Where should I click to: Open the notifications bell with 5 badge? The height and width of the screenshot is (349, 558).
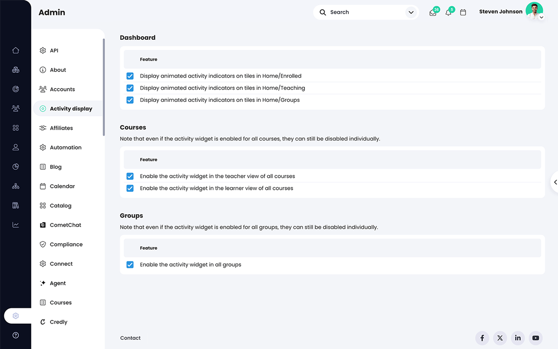click(x=448, y=12)
